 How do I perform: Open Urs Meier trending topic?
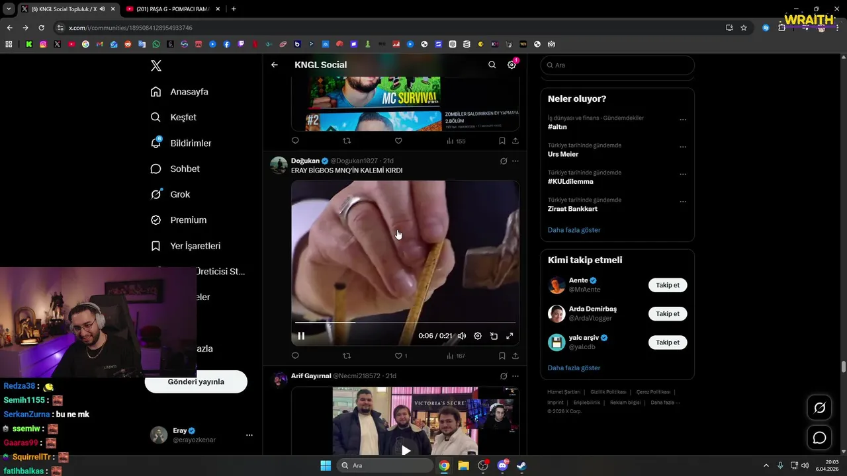click(x=563, y=154)
